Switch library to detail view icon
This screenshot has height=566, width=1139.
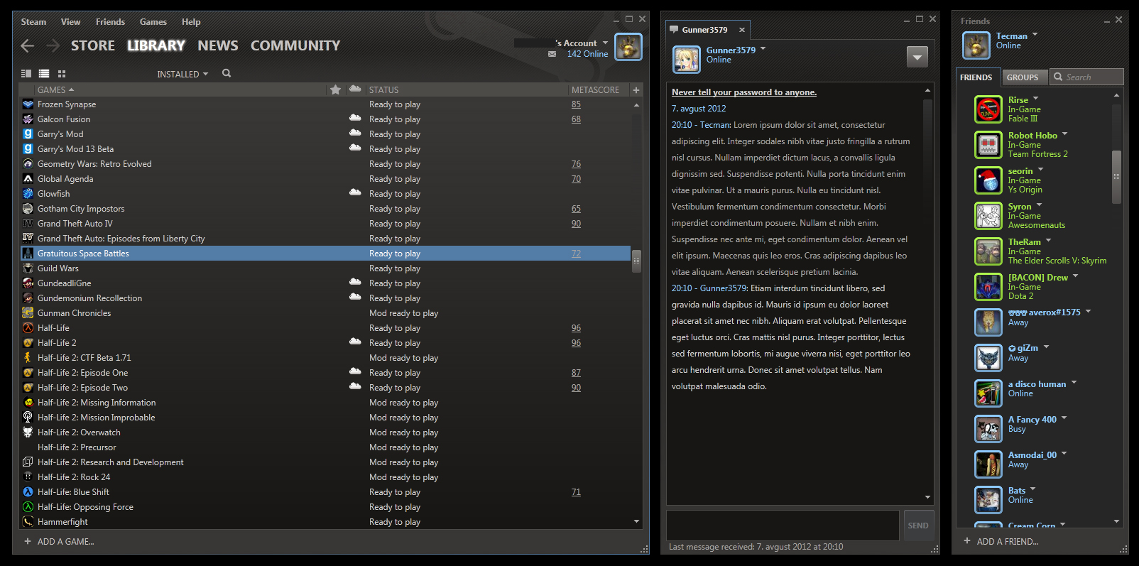[x=26, y=74]
